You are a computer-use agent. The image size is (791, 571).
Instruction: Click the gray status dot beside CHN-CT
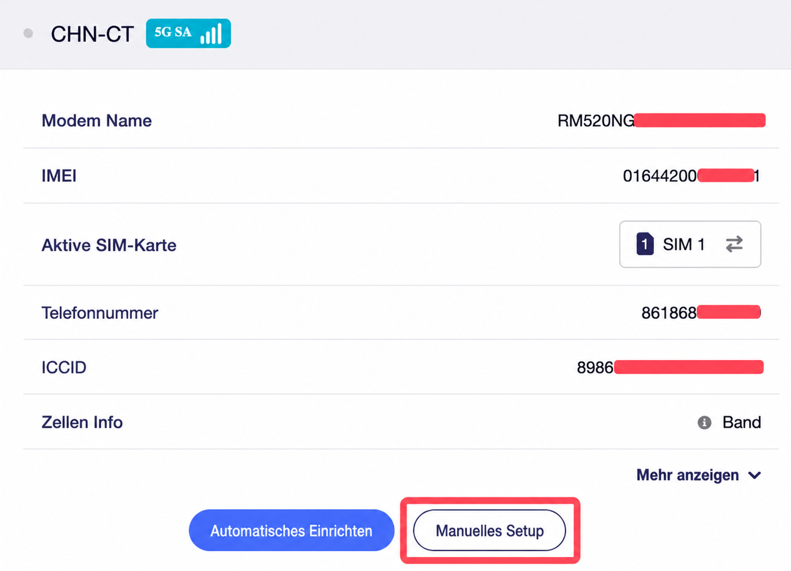(28, 33)
